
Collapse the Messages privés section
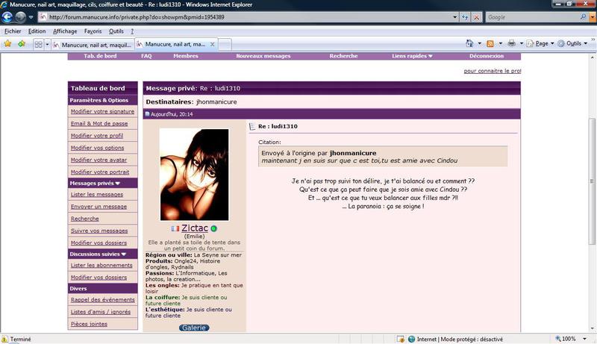(117, 183)
